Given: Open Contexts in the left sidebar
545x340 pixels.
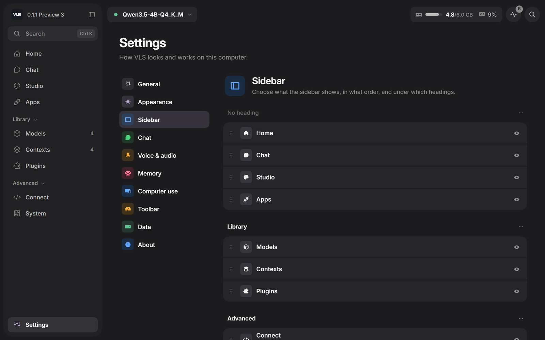Looking at the screenshot, I should coord(53,150).
